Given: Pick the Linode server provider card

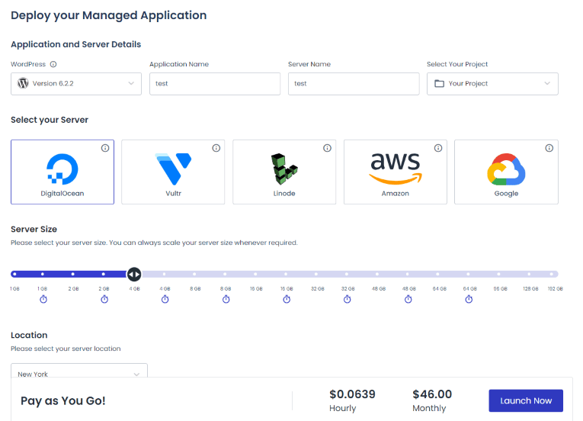Looking at the screenshot, I should [284, 172].
